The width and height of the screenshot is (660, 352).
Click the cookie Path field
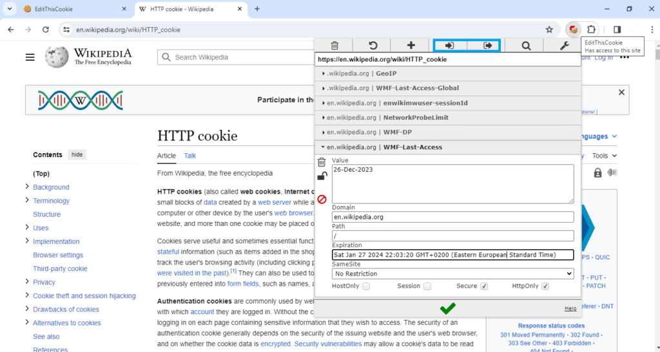(453, 236)
